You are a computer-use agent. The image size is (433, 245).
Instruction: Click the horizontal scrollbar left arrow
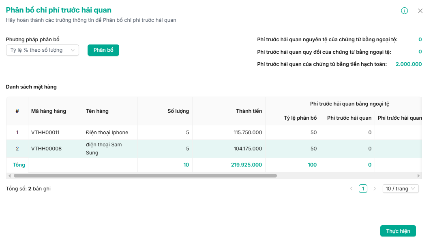coord(9,176)
